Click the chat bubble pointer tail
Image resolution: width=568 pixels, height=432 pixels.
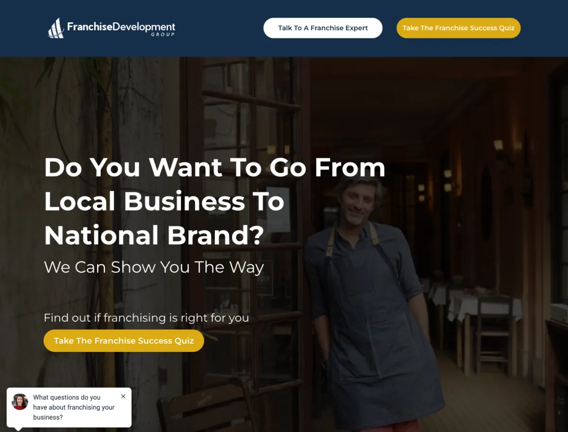(18, 429)
